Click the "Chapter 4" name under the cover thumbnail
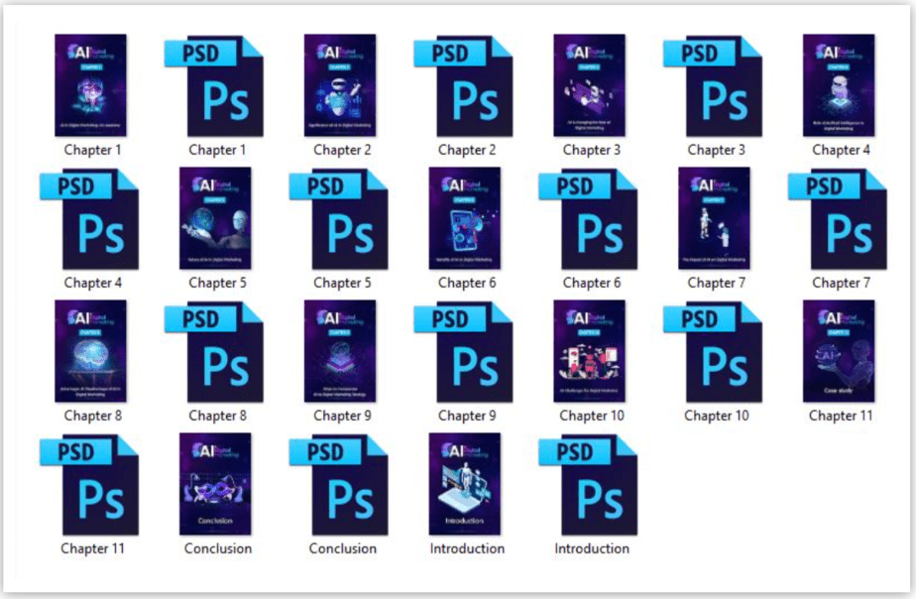The width and height of the screenshot is (916, 599). coord(842,150)
